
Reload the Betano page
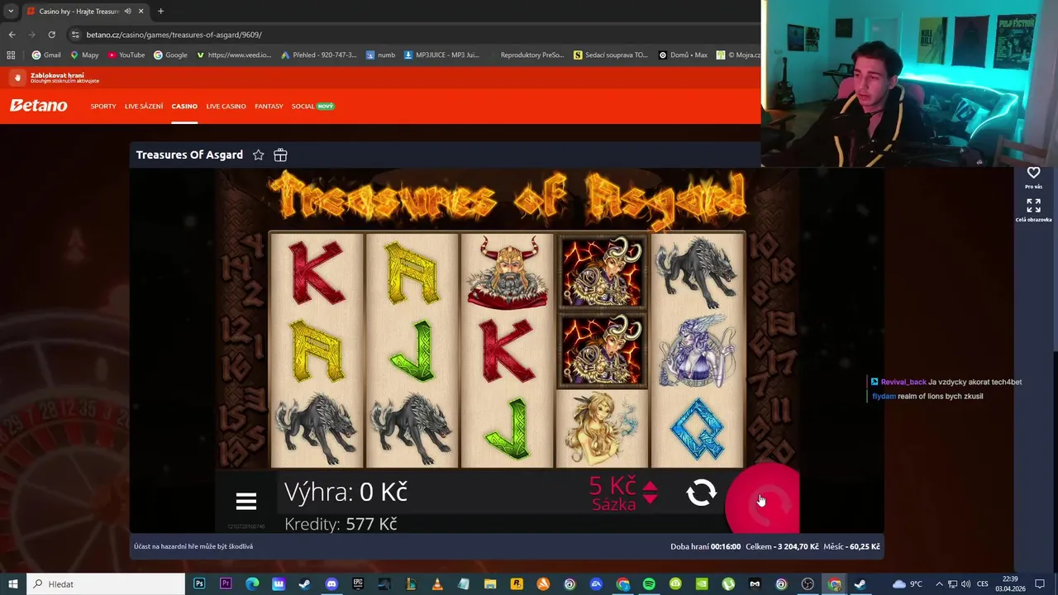point(51,35)
